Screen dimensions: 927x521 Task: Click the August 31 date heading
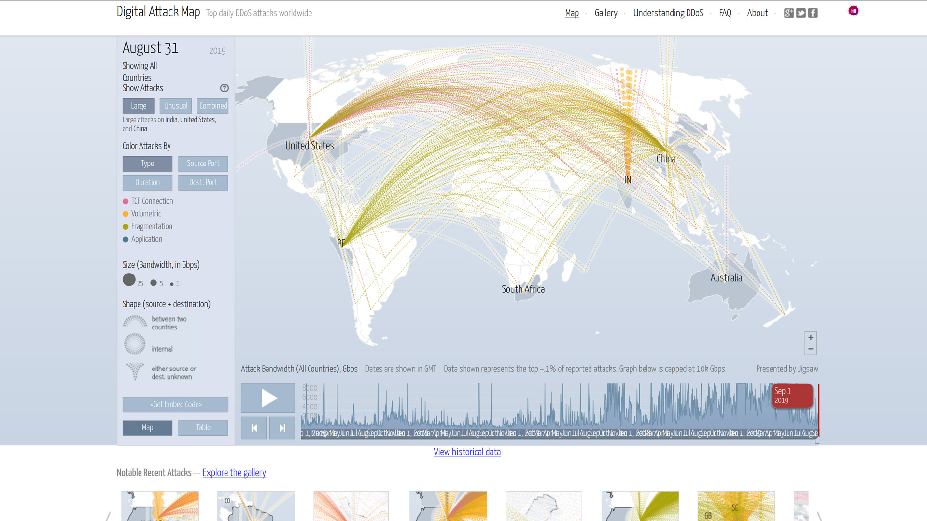150,48
